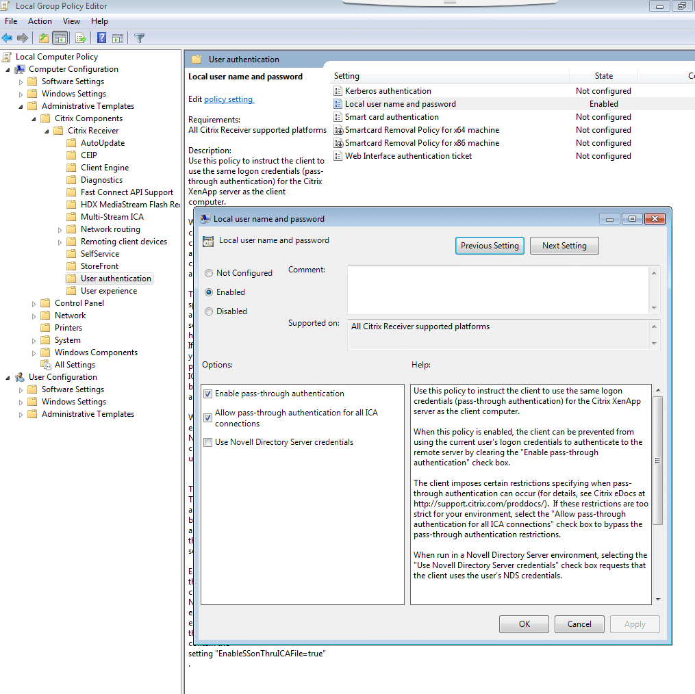This screenshot has height=694, width=695.
Task: Click the Help pane scroll down arrow
Action: [x=658, y=599]
